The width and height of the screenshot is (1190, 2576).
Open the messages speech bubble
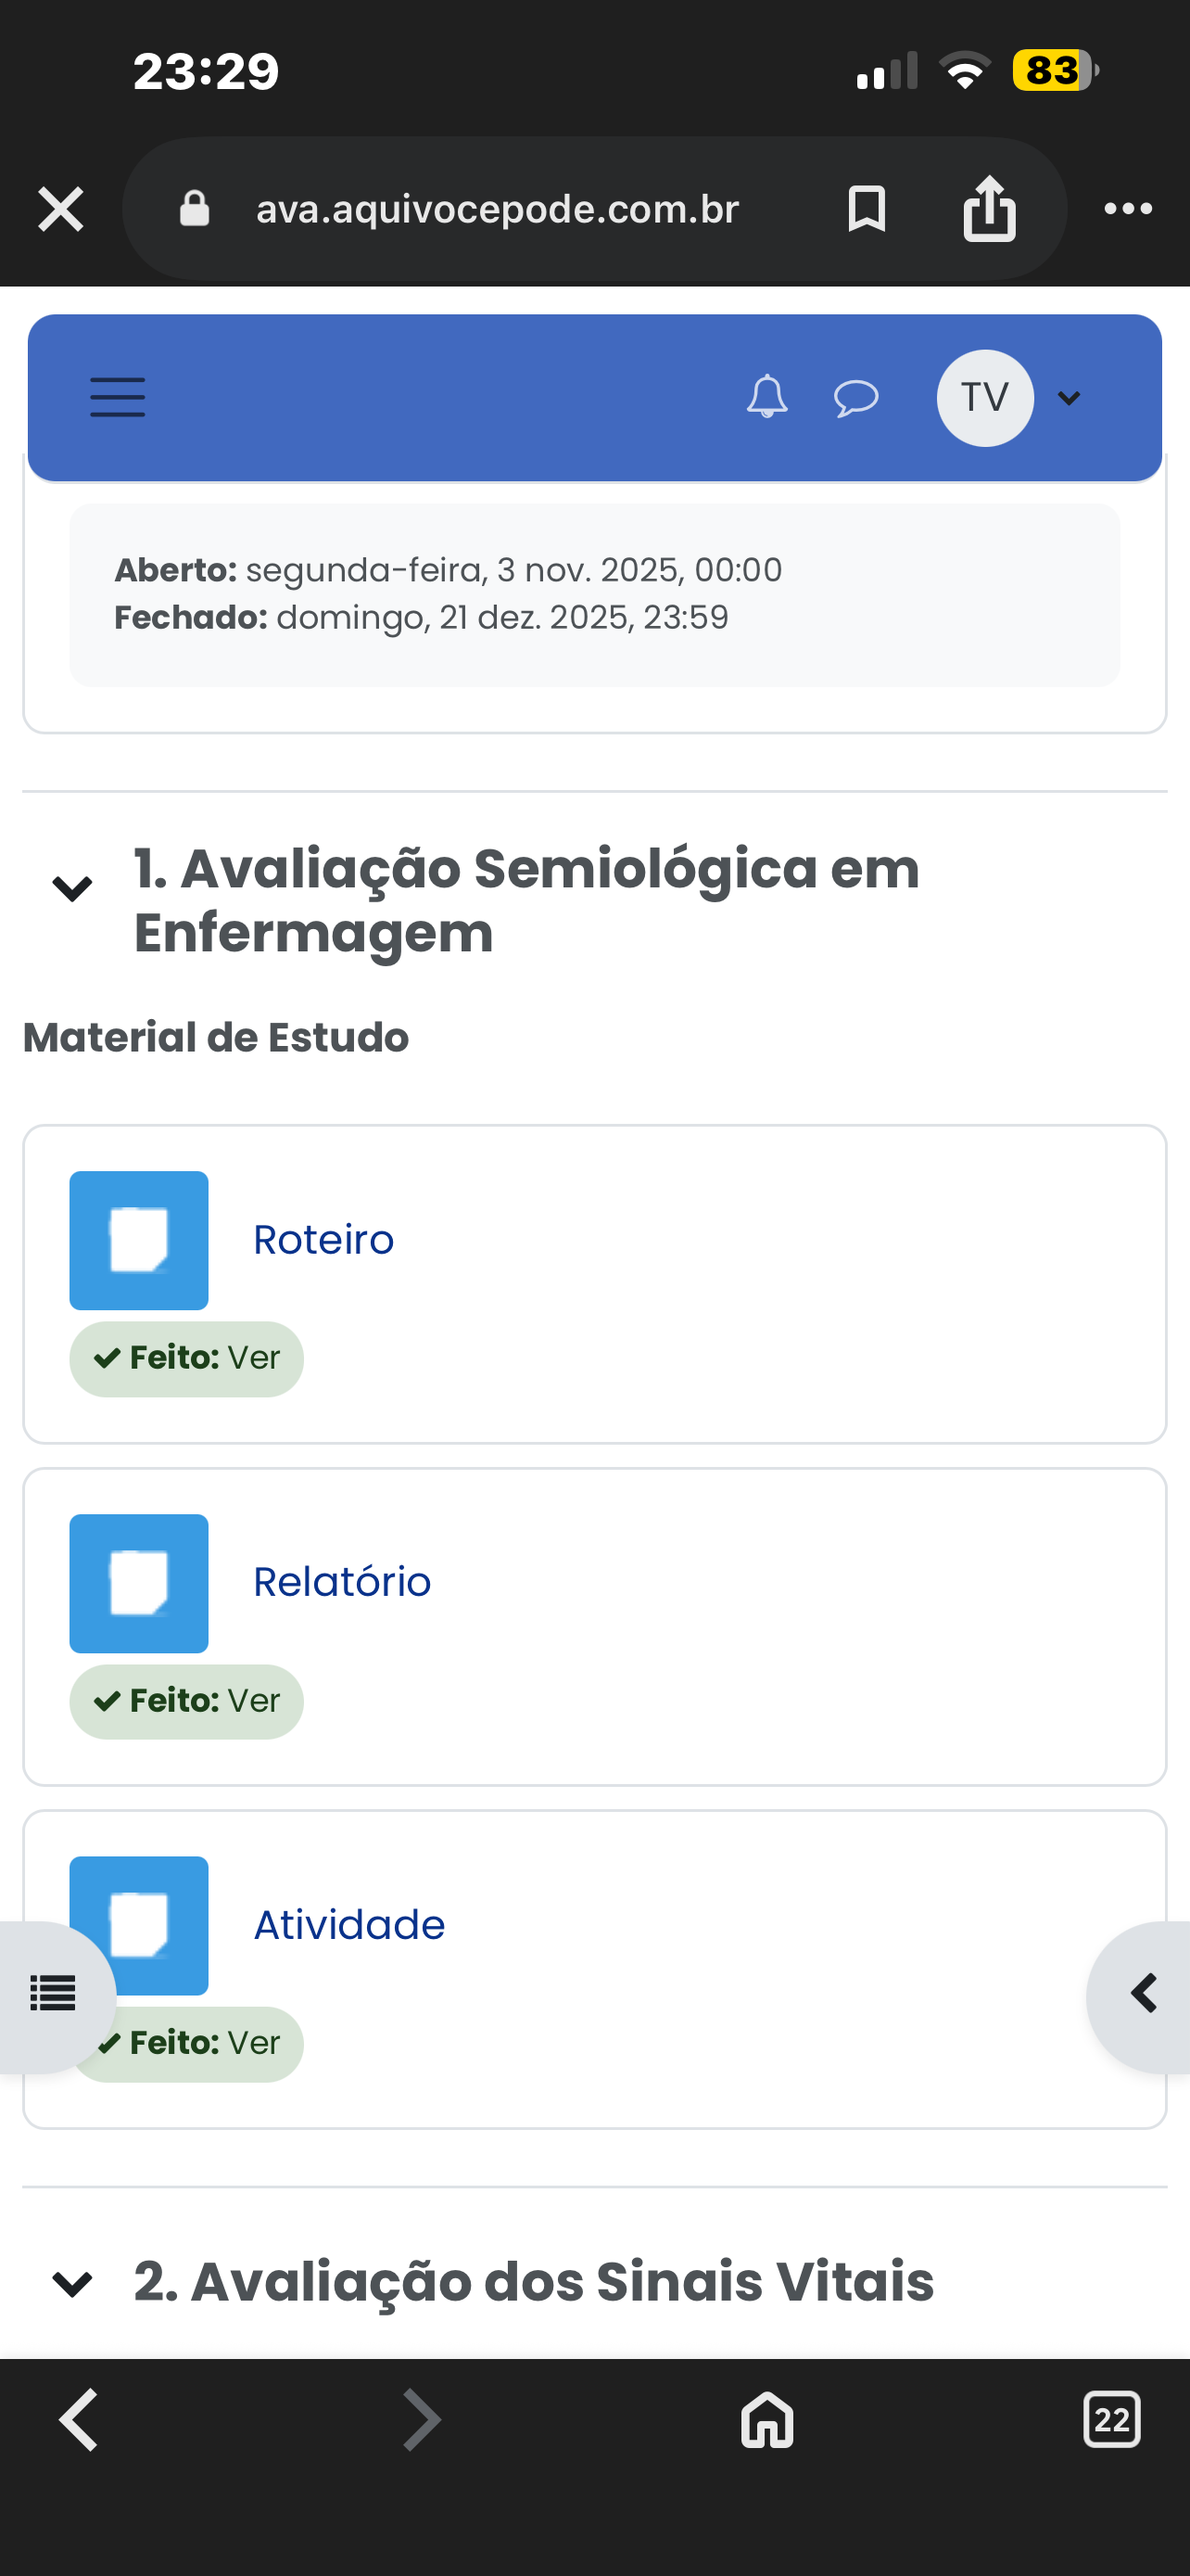click(855, 398)
